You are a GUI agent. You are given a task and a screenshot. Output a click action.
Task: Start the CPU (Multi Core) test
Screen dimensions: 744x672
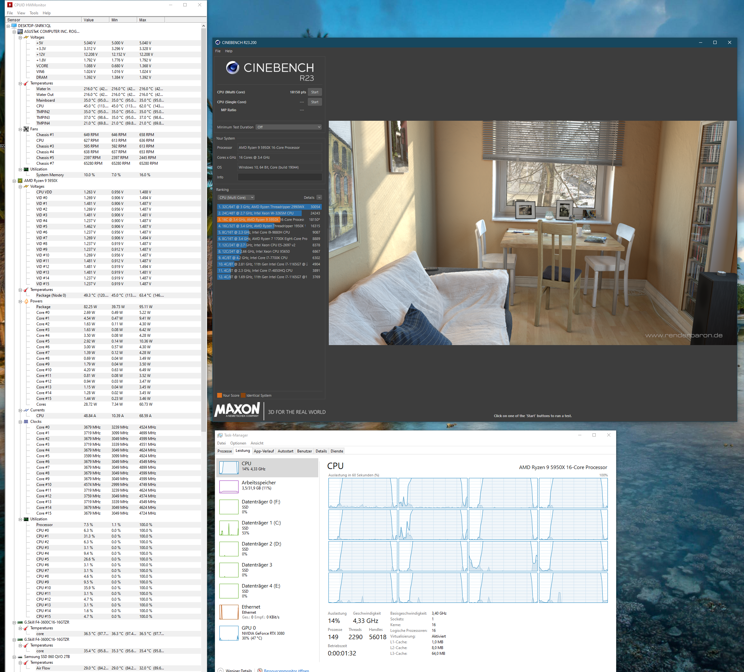(x=315, y=92)
